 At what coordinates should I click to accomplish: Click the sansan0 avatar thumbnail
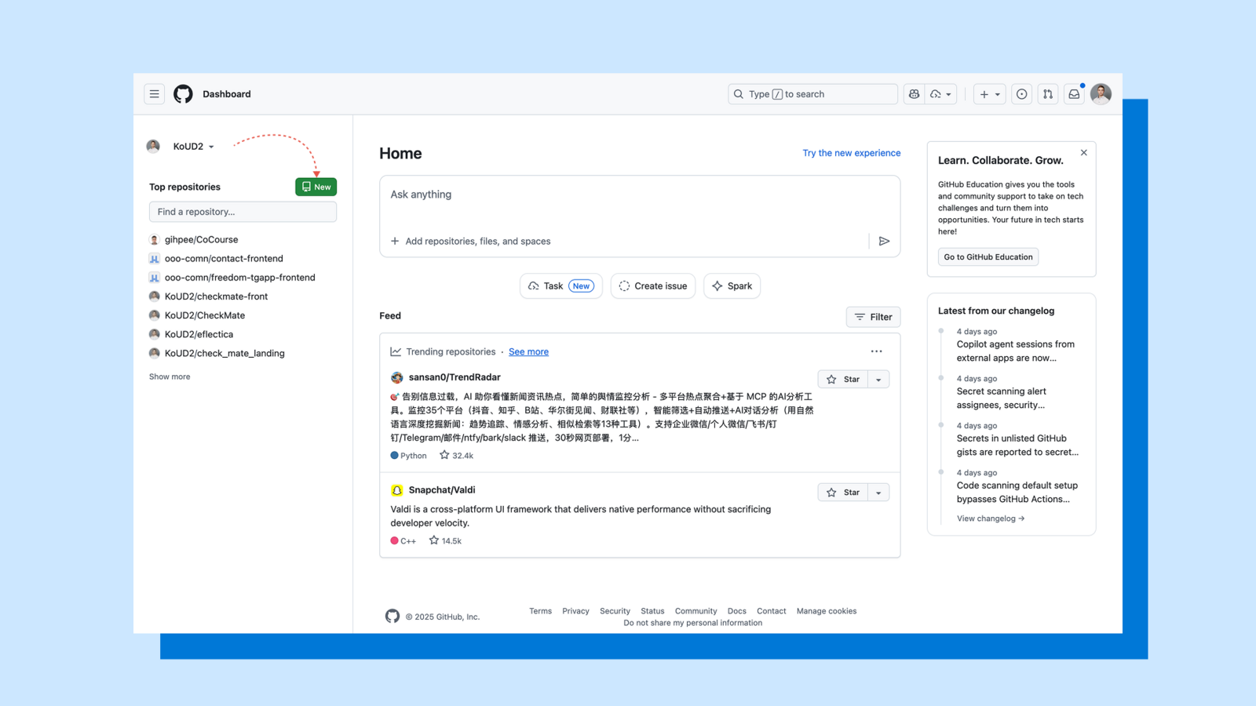397,378
